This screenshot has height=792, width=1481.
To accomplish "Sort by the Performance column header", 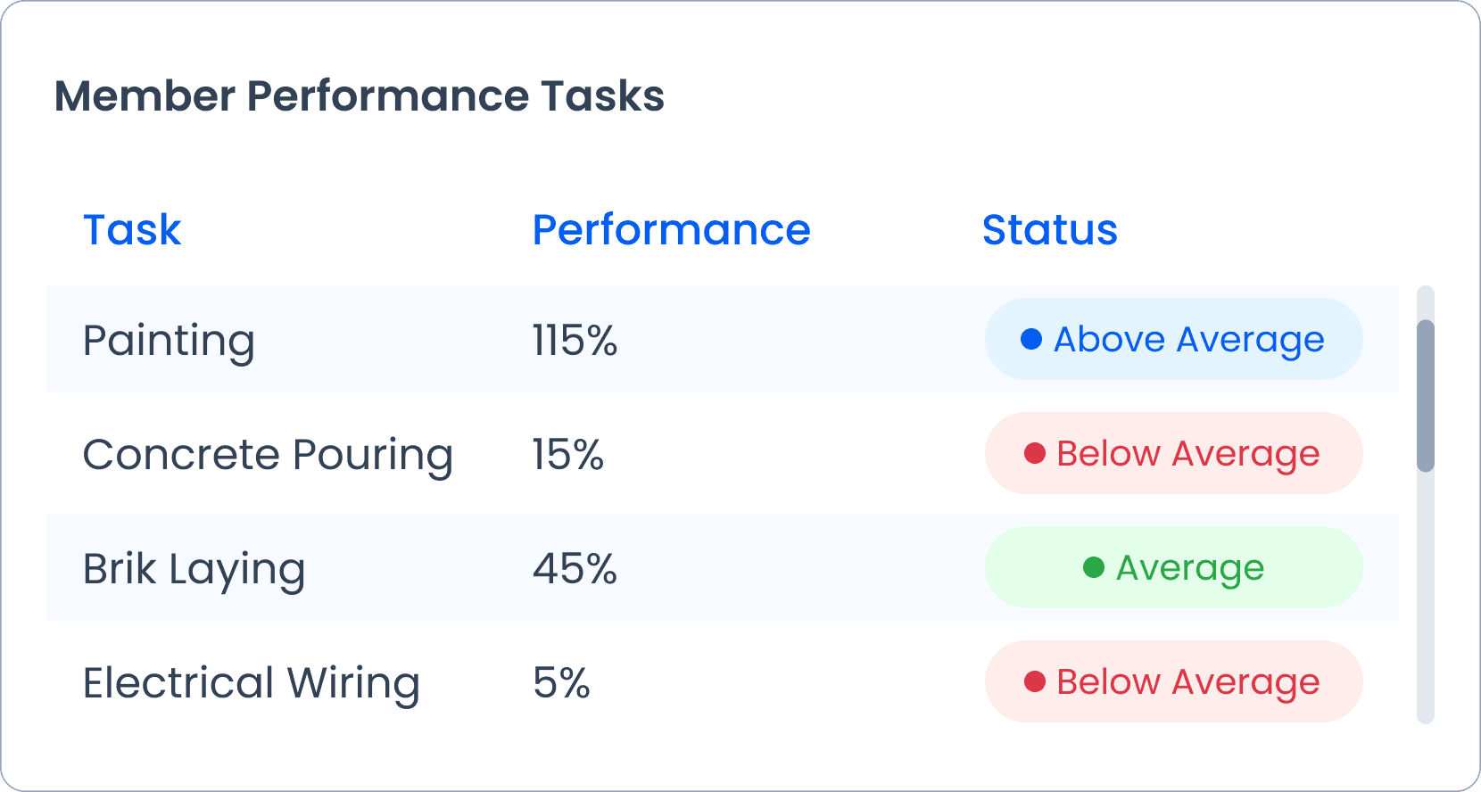I will click(671, 230).
